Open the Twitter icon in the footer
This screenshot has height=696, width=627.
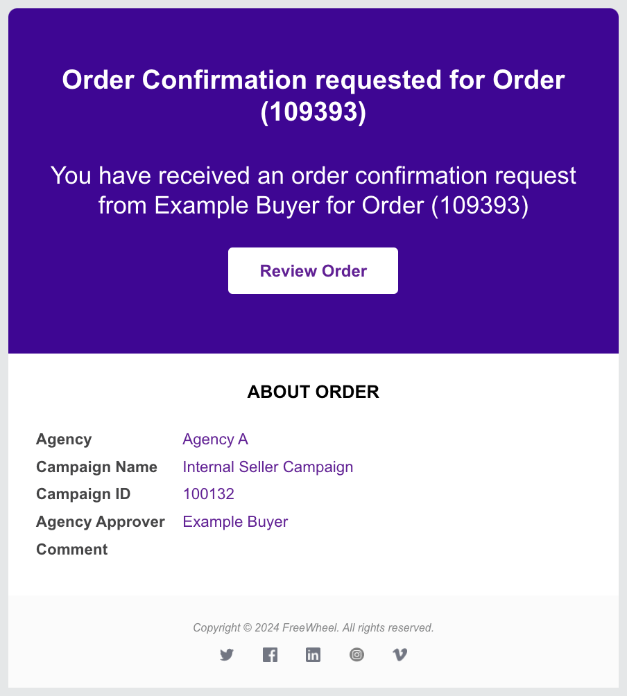pyautogui.click(x=227, y=654)
